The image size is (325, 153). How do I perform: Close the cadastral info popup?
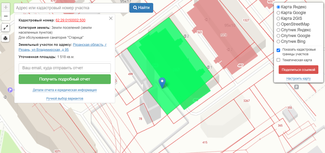click(110, 18)
